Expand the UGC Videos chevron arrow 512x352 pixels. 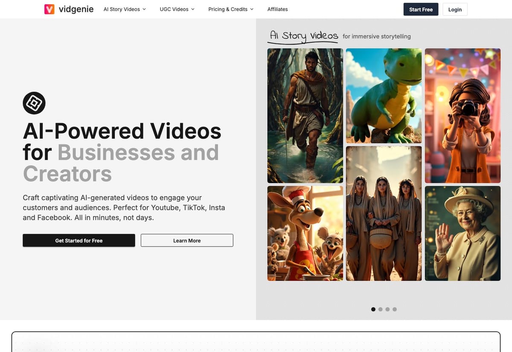(x=193, y=9)
